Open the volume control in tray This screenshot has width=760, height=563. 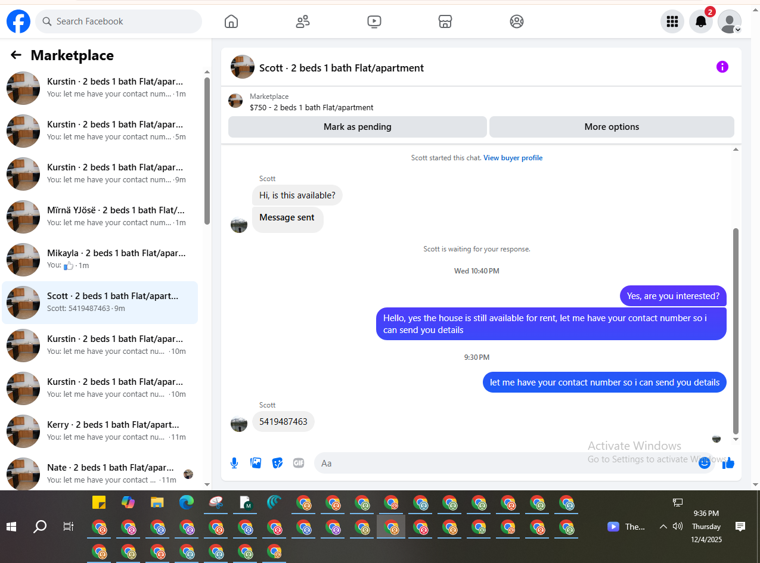click(677, 526)
